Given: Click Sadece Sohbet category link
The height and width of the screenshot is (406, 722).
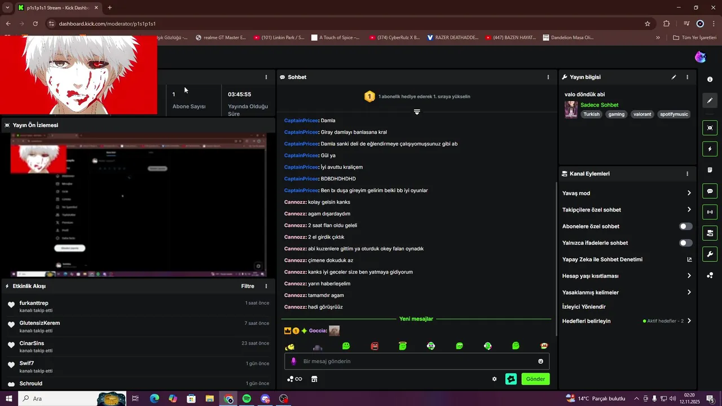Looking at the screenshot, I should [599, 105].
